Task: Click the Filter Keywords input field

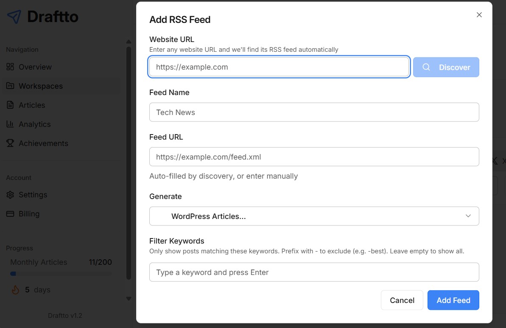Action: pos(314,272)
